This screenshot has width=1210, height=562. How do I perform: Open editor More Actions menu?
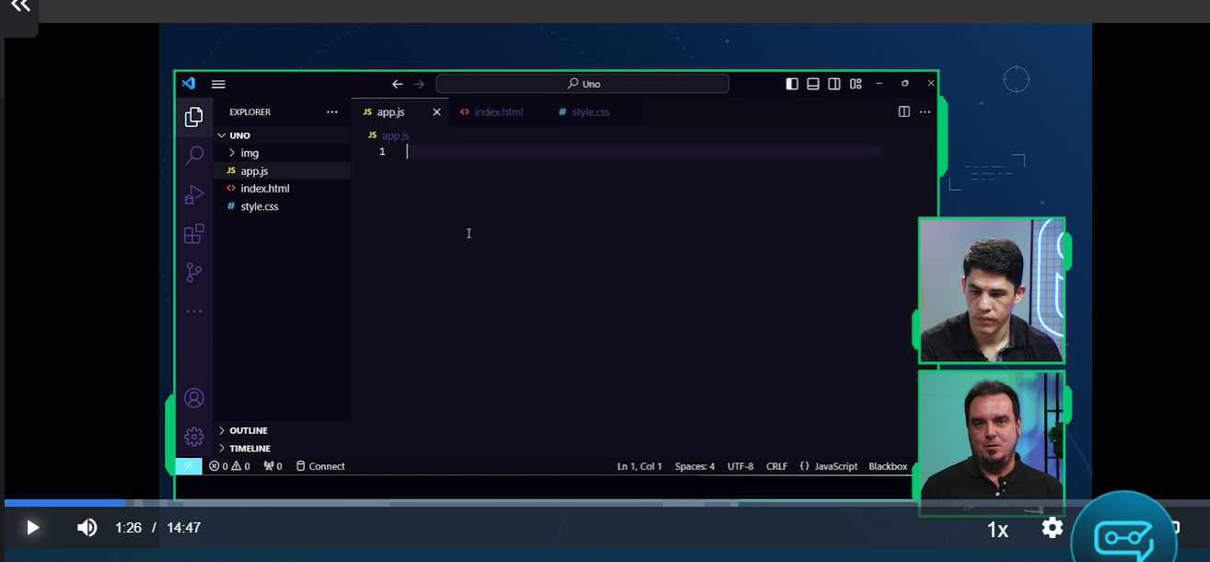tap(925, 111)
